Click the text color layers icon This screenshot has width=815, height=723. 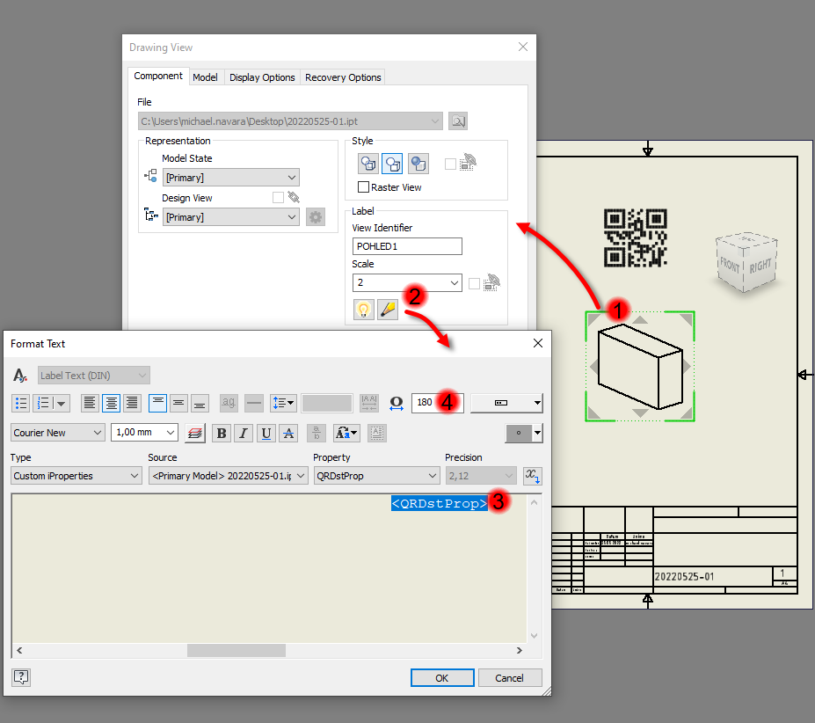coord(195,434)
